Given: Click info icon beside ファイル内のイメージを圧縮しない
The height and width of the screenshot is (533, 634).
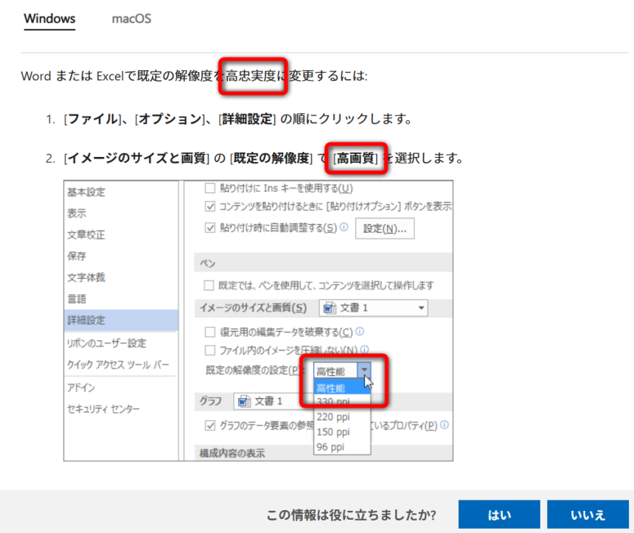Looking at the screenshot, I should tap(364, 349).
